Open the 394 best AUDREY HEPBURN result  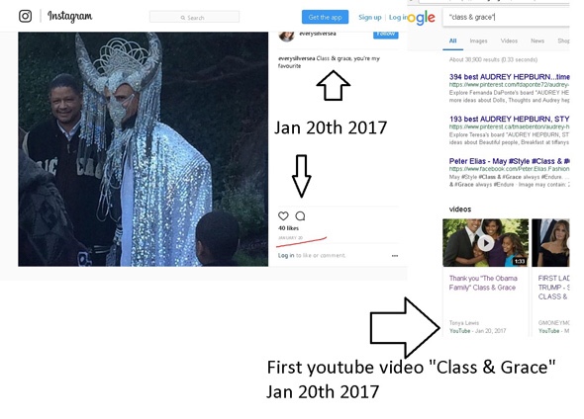click(x=509, y=77)
